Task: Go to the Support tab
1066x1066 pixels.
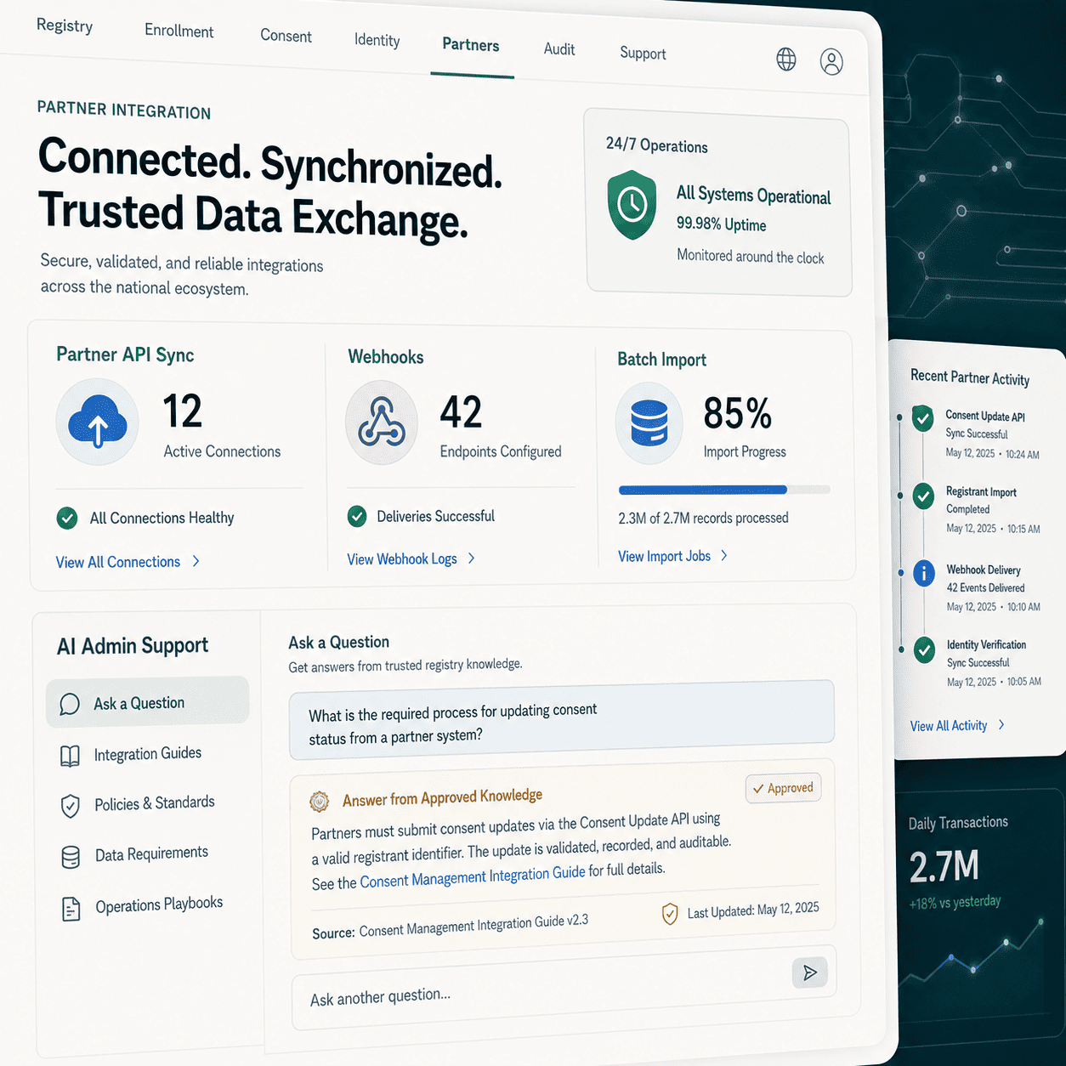Action: (643, 53)
